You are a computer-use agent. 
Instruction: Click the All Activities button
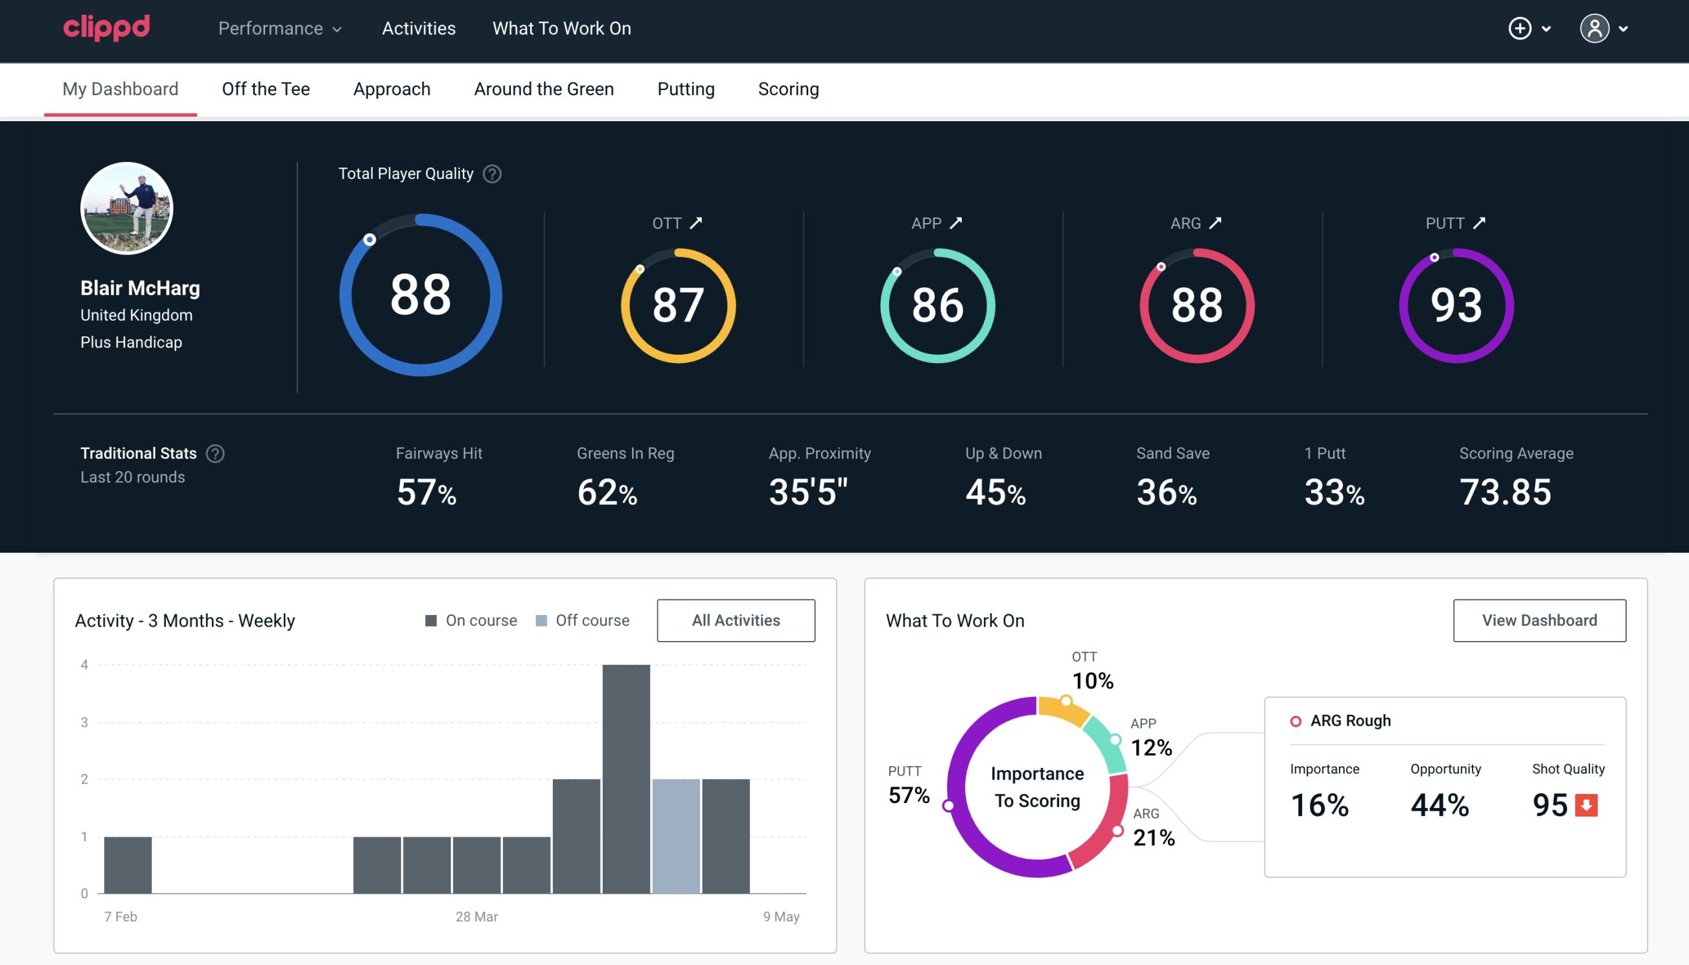click(736, 620)
